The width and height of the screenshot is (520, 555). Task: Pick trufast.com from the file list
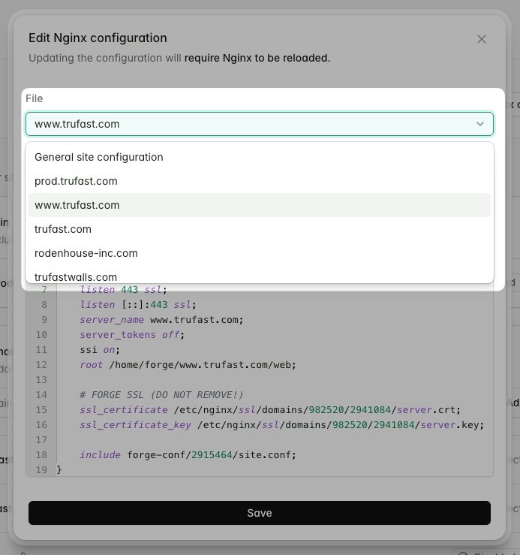[x=260, y=229]
